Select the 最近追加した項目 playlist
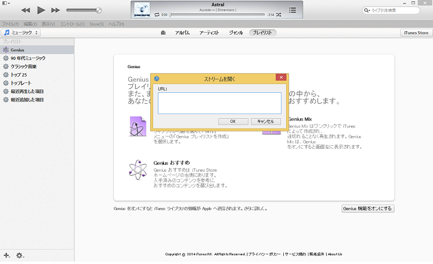This screenshot has width=433, height=264. (37, 99)
